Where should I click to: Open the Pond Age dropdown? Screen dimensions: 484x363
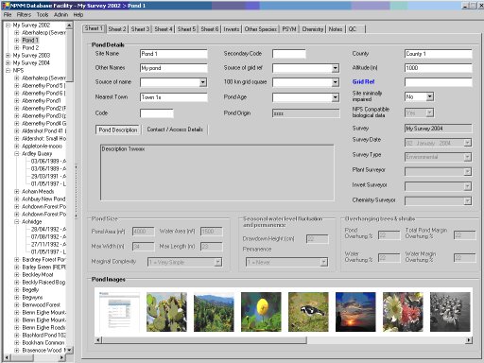pos(336,97)
